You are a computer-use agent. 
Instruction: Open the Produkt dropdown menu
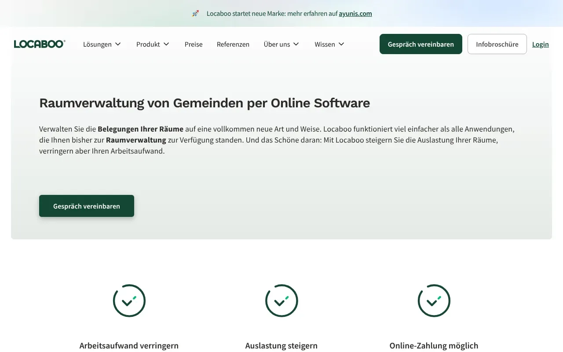tap(153, 44)
